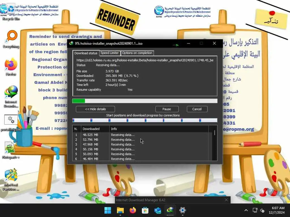The height and width of the screenshot is (217, 290).
Task: Open the clock showing 6:07 AM
Action: [277, 210]
